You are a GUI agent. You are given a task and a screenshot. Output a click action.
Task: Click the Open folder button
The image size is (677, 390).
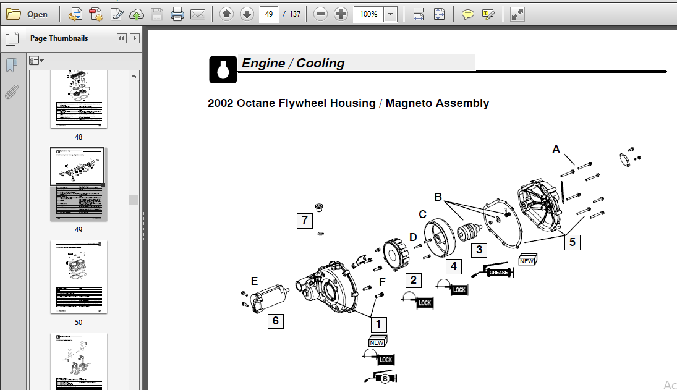[27, 14]
